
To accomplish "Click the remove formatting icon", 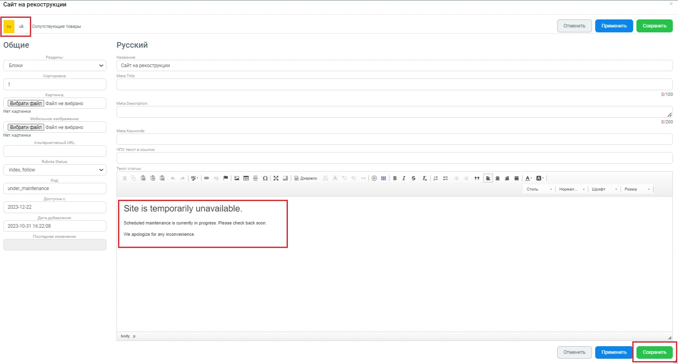I will (x=424, y=178).
